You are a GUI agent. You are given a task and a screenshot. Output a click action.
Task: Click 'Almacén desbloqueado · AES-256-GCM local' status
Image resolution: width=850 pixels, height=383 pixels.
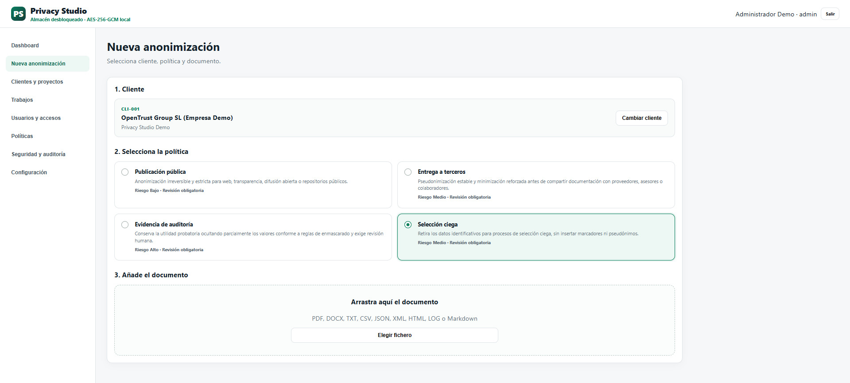click(80, 19)
